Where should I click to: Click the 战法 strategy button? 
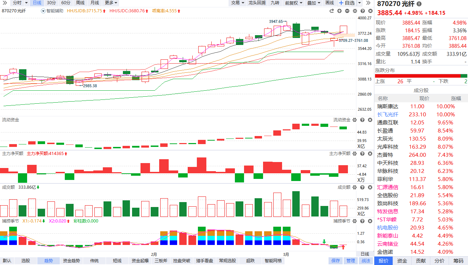pos(366,261)
